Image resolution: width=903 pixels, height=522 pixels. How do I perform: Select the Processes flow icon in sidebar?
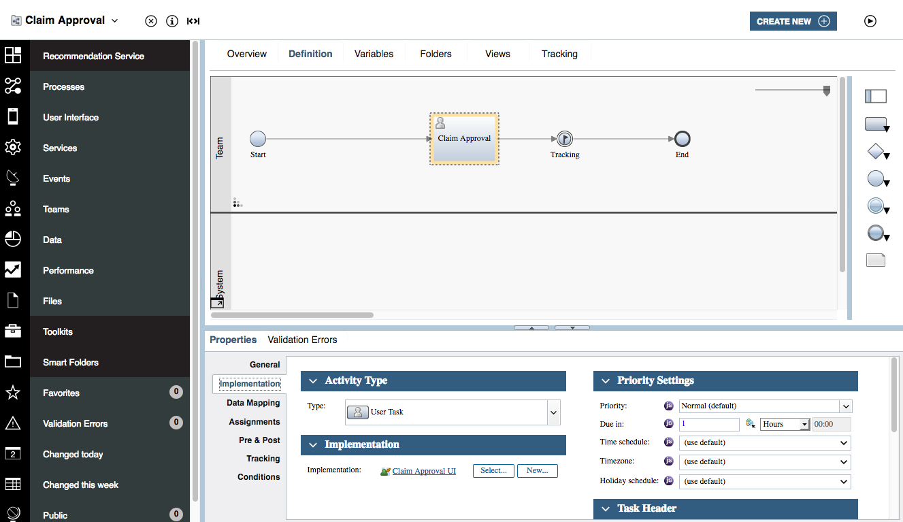[13, 86]
